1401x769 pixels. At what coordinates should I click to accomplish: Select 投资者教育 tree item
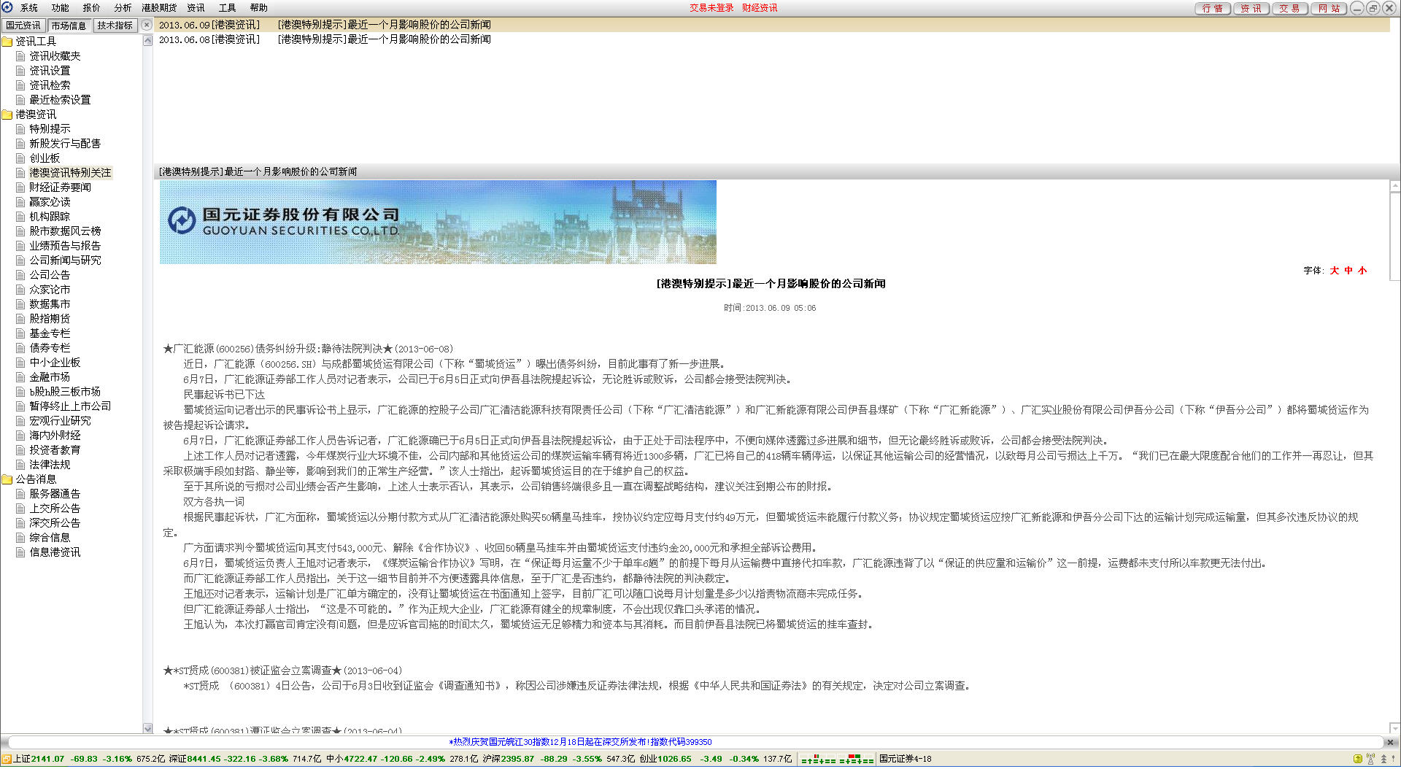(x=55, y=450)
